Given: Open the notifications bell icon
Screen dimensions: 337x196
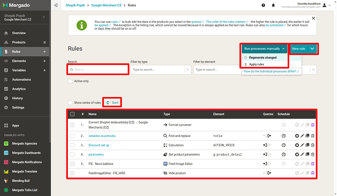Looking at the screenshot, I should point(273,5).
